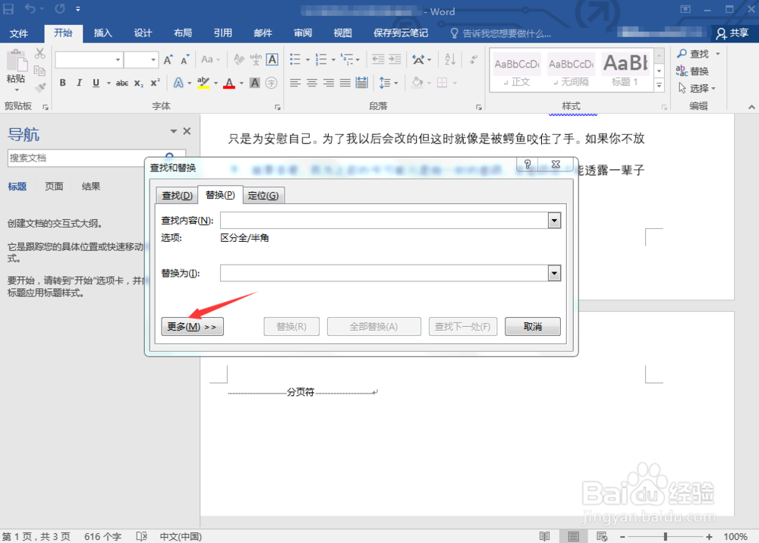Apply subscript formatting

point(138,82)
